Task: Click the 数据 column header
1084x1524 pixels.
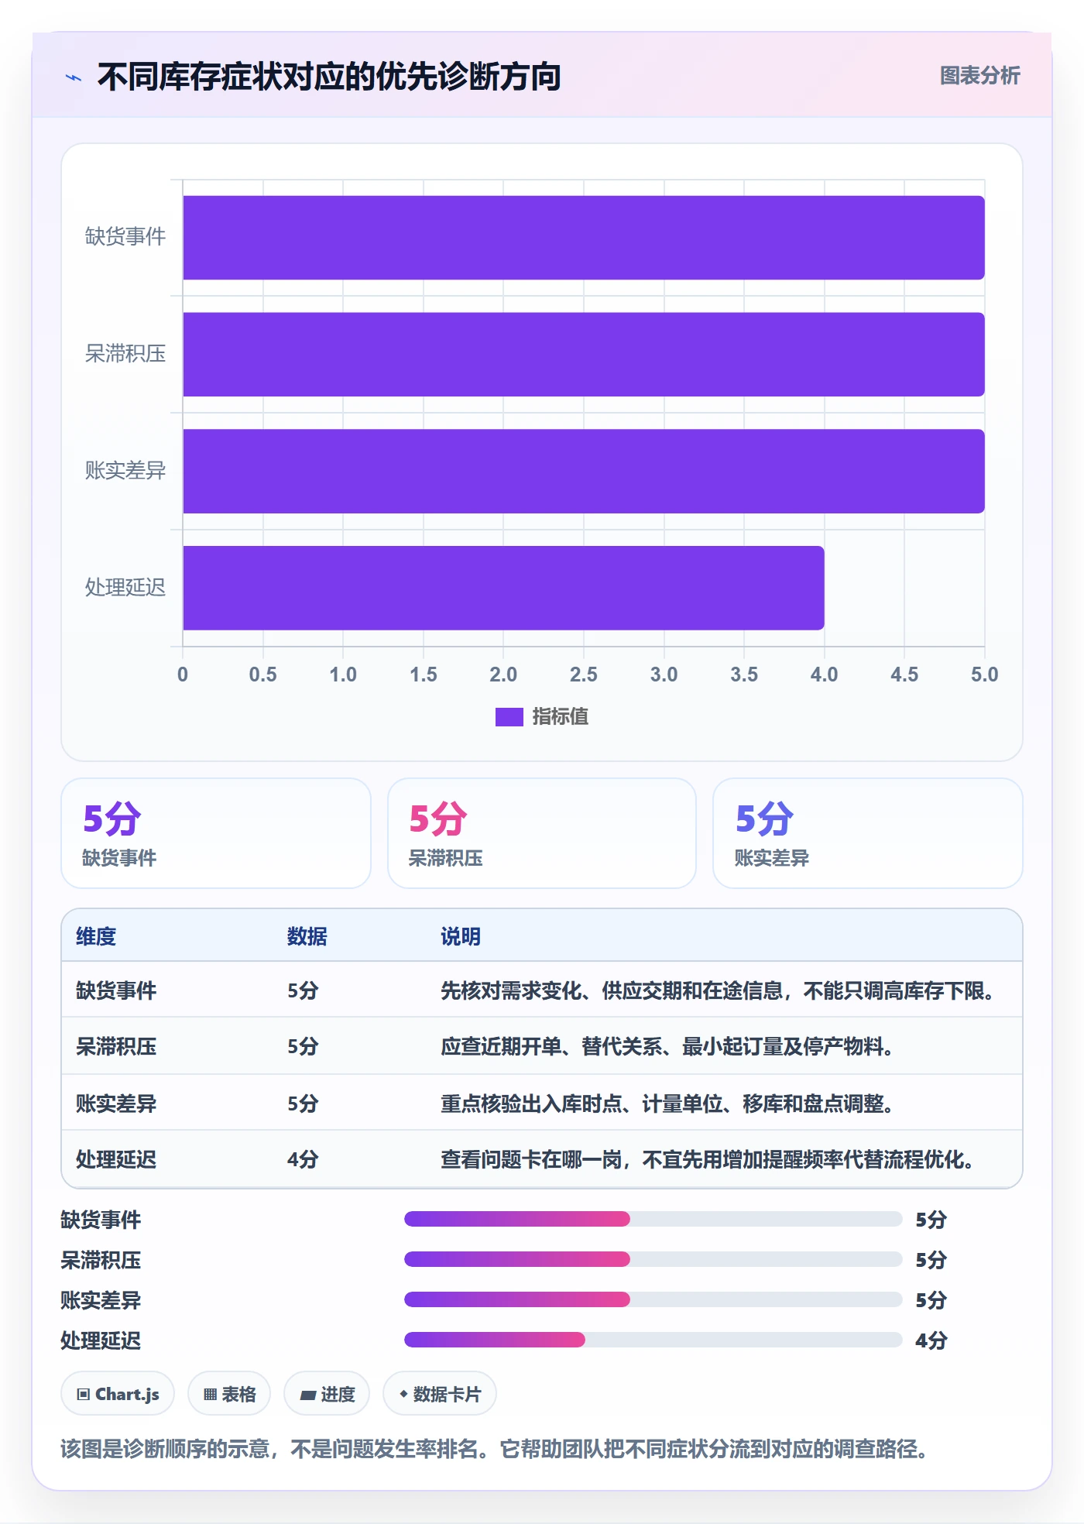Action: (x=307, y=937)
